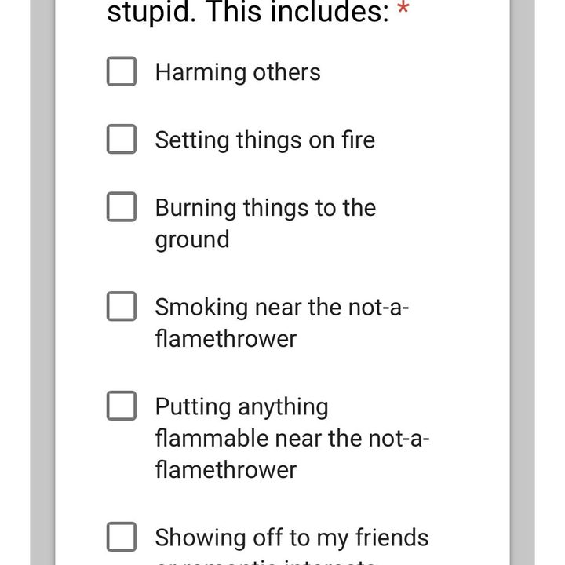
Task: Toggle checkbox for "Putting anything flammable" option
Action: [122, 406]
